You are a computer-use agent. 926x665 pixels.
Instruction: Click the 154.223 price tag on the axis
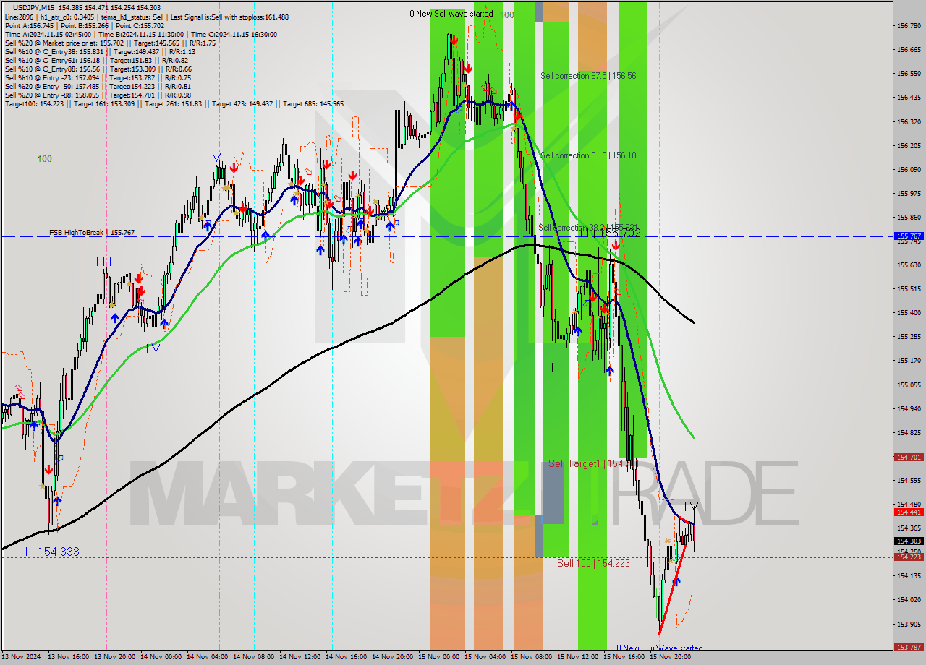coord(909,557)
